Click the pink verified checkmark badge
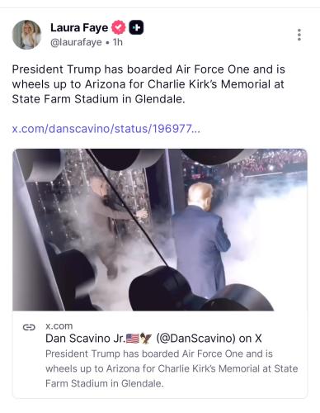The image size is (320, 413). (119, 27)
